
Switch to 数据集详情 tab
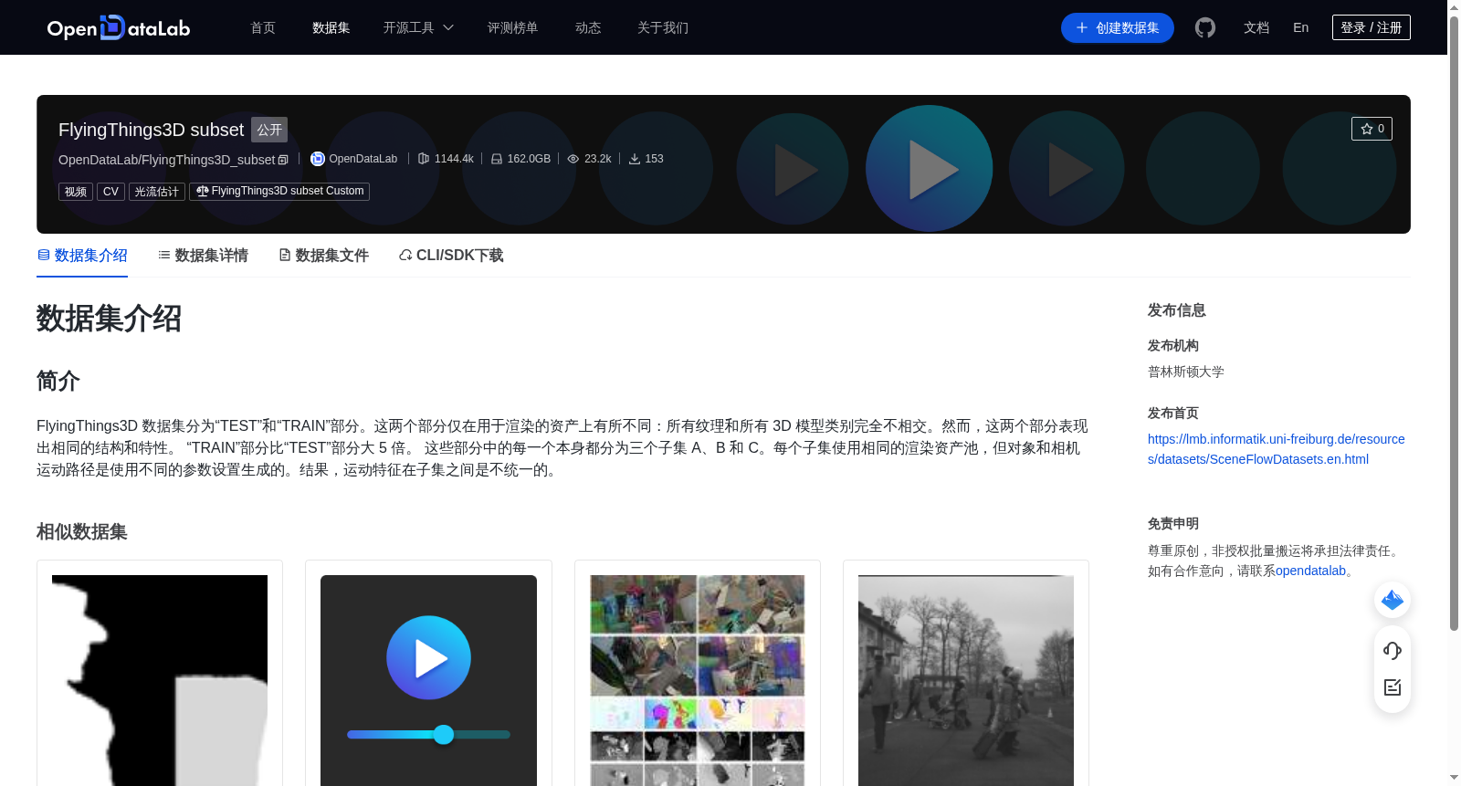coord(203,256)
